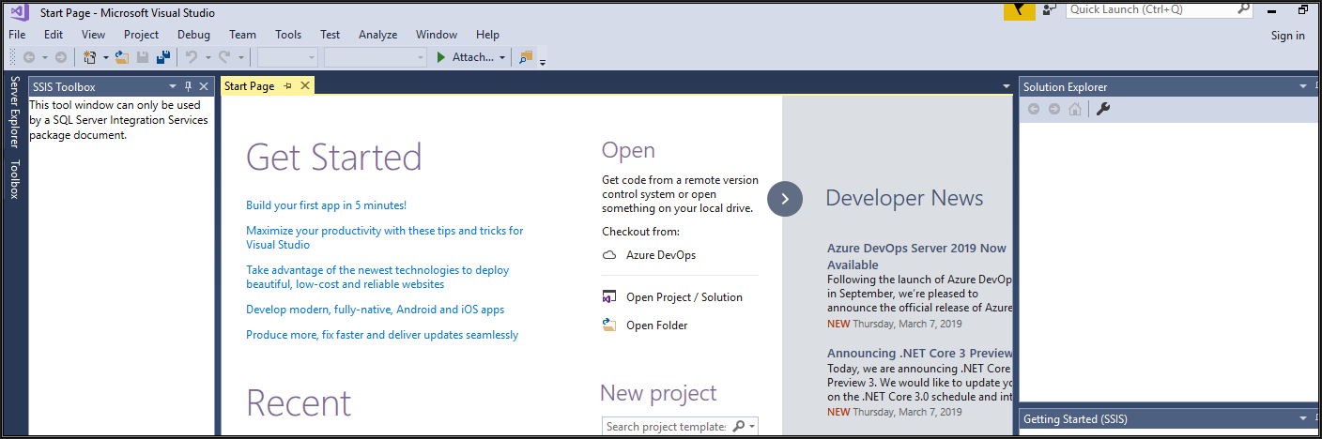The width and height of the screenshot is (1322, 439).
Task: Open the Test menu
Action: point(330,35)
